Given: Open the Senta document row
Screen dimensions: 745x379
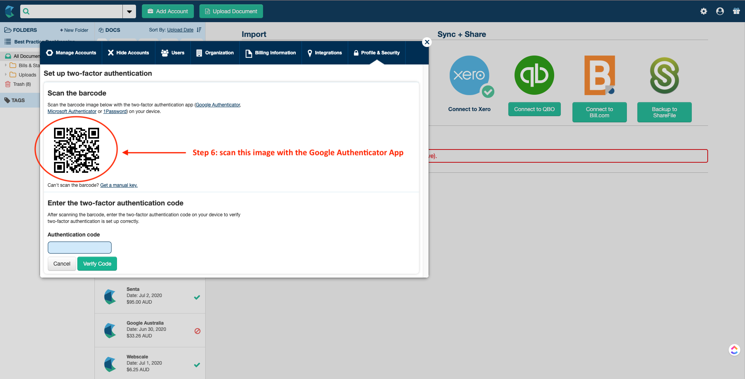Looking at the screenshot, I should coord(150,297).
